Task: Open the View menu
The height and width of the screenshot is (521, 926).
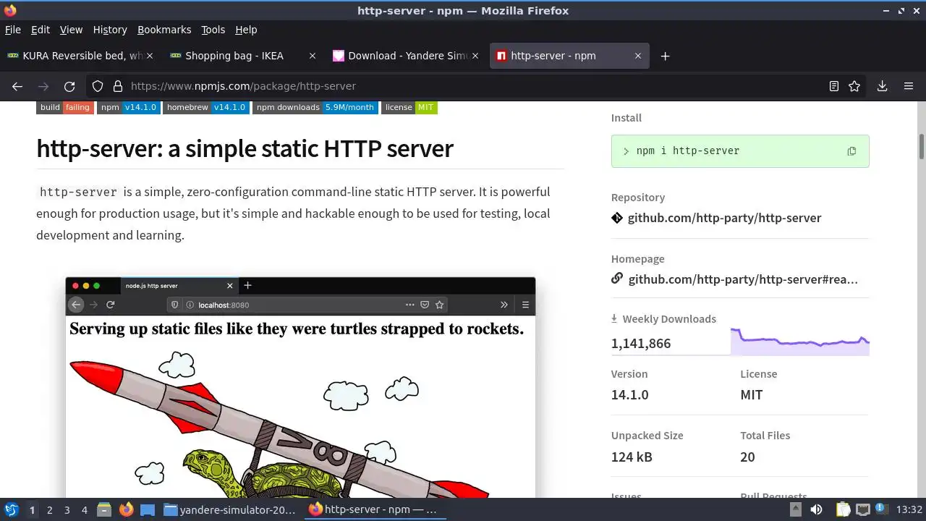Action: pyautogui.click(x=71, y=30)
